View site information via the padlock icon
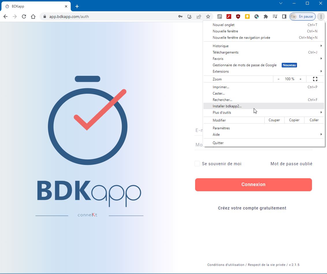This screenshot has width=327, height=274. [x=44, y=16]
